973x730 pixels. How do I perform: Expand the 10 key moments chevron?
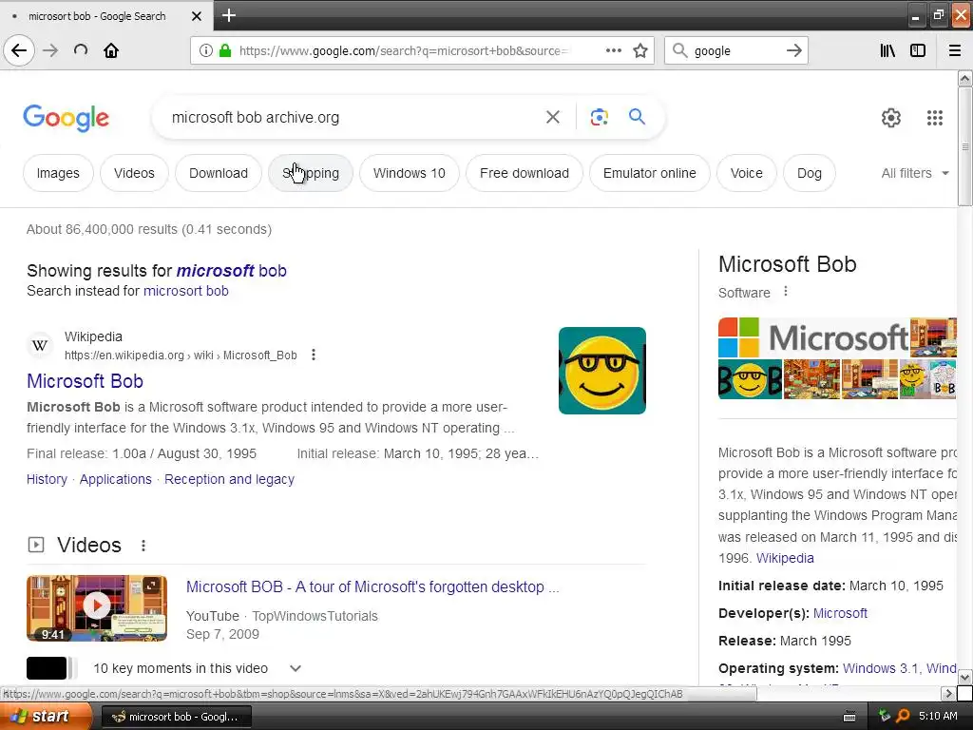click(296, 668)
